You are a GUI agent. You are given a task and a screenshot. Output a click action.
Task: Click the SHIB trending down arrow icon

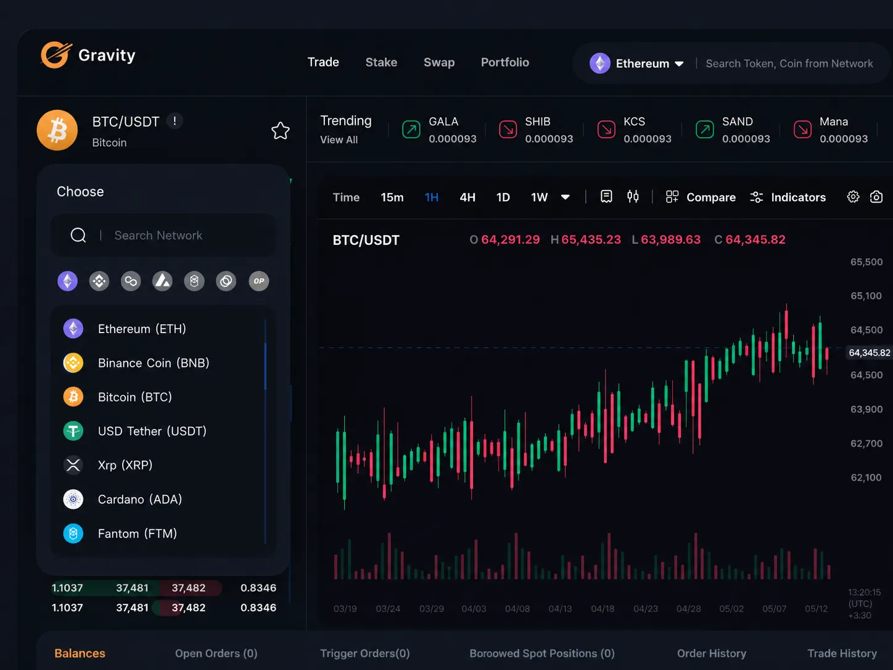(508, 130)
